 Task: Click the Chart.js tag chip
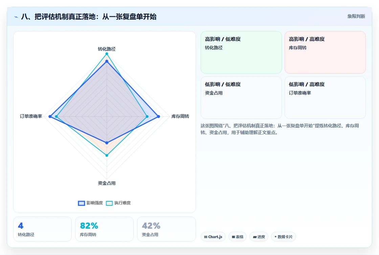(x=213, y=237)
